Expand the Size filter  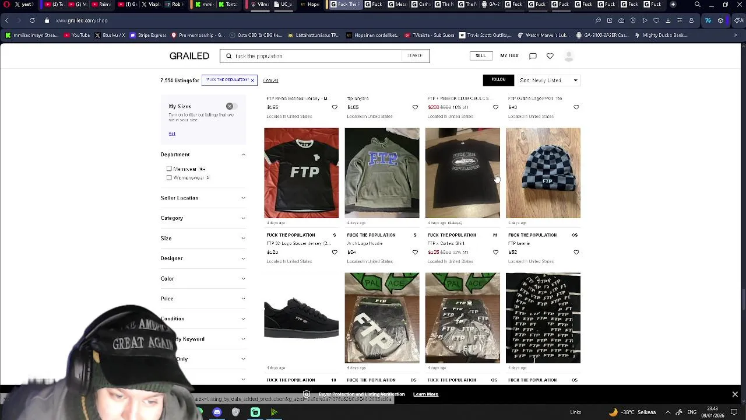pos(203,238)
